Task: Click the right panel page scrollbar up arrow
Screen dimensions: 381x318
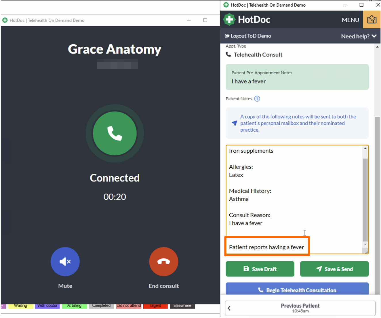Action: 377,47
